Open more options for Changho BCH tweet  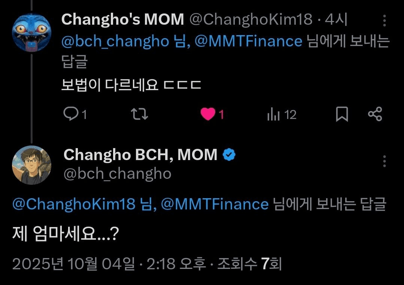coord(385,161)
